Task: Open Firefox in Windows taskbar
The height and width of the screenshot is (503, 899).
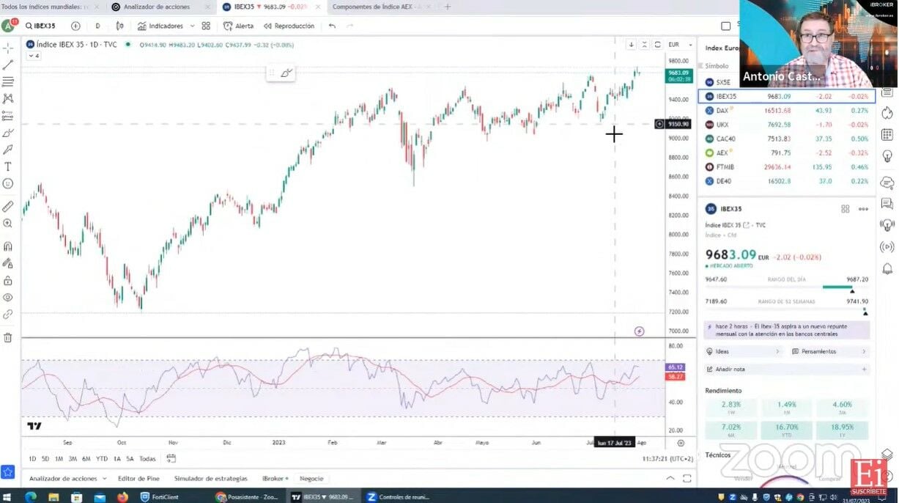Action: [122, 496]
